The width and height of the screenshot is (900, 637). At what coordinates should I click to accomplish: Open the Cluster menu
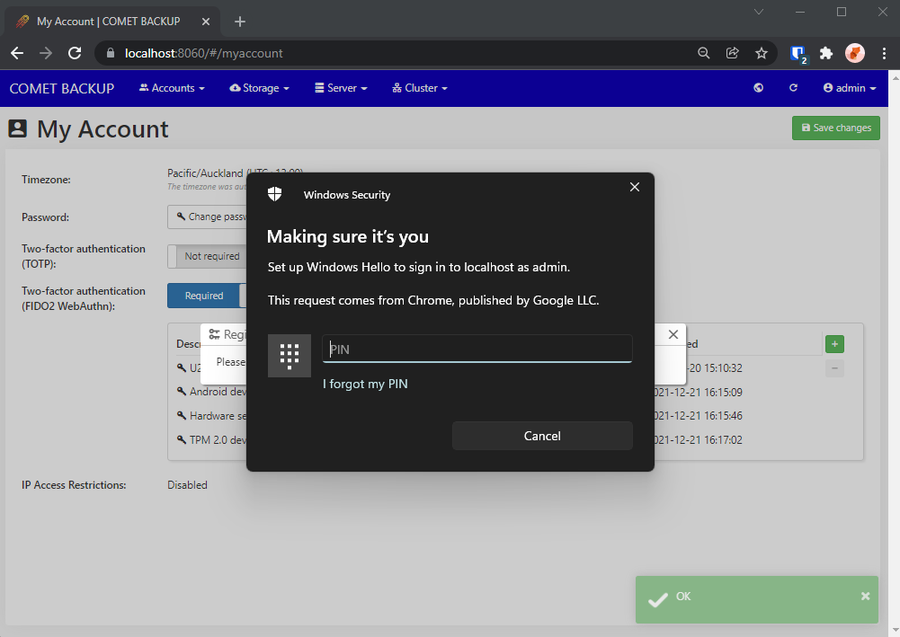tap(420, 88)
